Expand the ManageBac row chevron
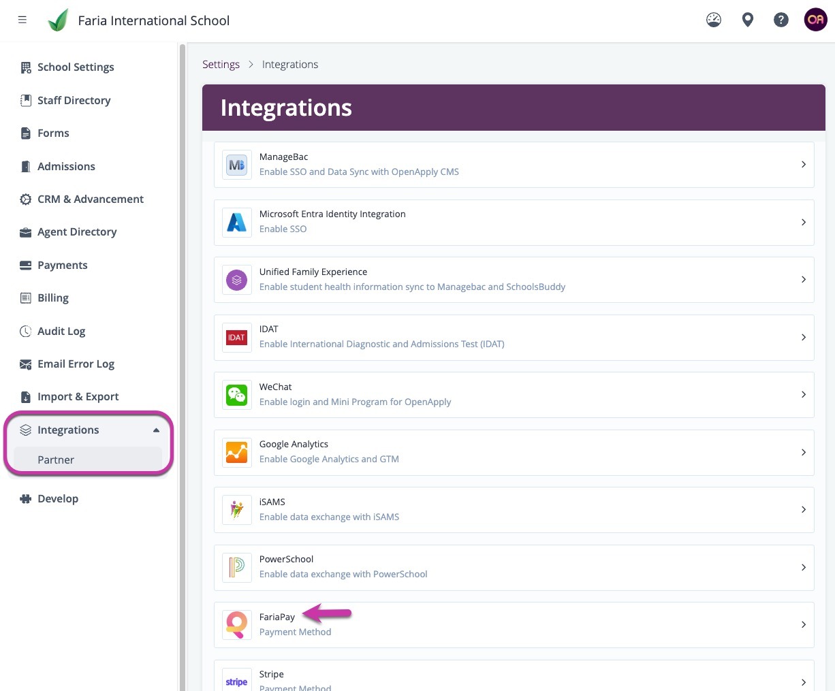 click(x=804, y=165)
